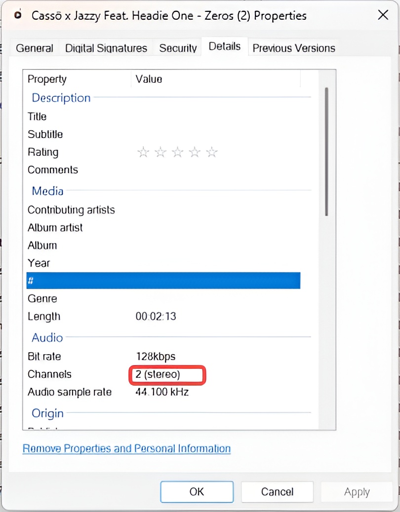This screenshot has height=512, width=400.
Task: Reselect the Details tab
Action: coord(224,46)
